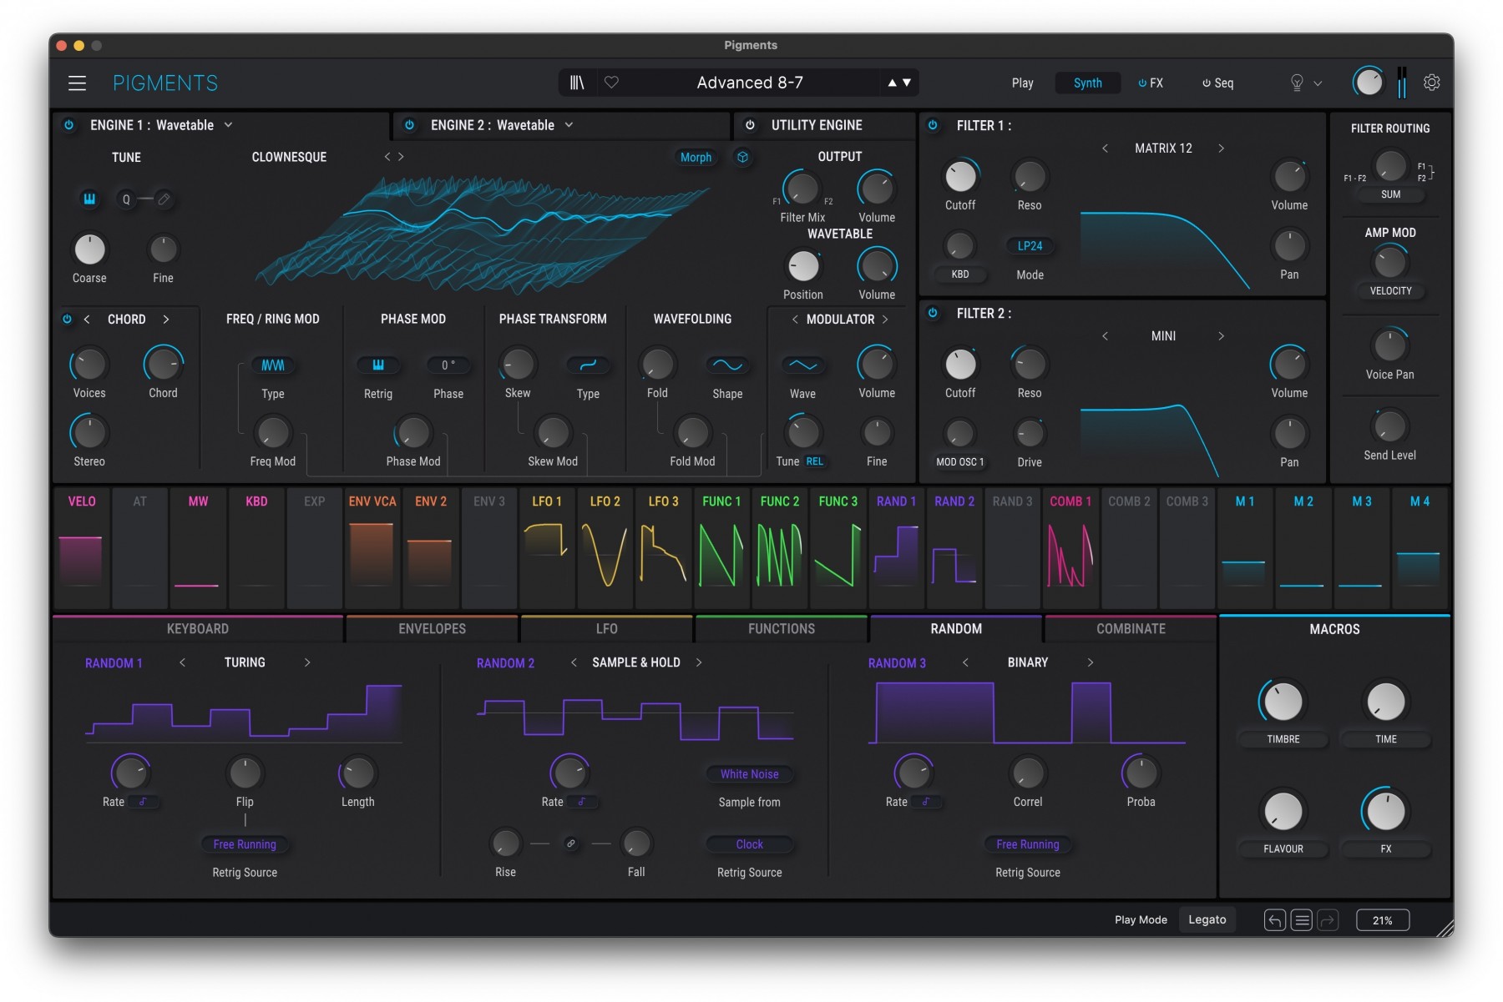This screenshot has width=1503, height=1002.
Task: Click the LP24 filter mode button
Action: pos(1030,246)
